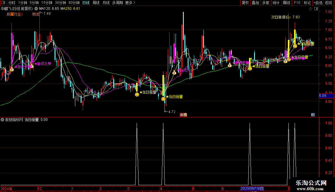Image resolution: width=335 pixels, height=192 pixels.
Task: Click the 华鹏飞(日线.前复权) title
Action: click(x=17, y=9)
